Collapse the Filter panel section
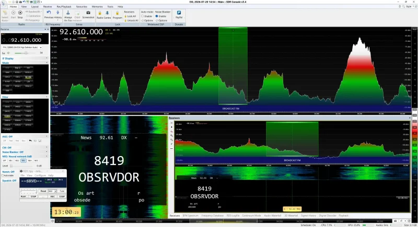The height and width of the screenshot is (227, 418). click(47, 97)
